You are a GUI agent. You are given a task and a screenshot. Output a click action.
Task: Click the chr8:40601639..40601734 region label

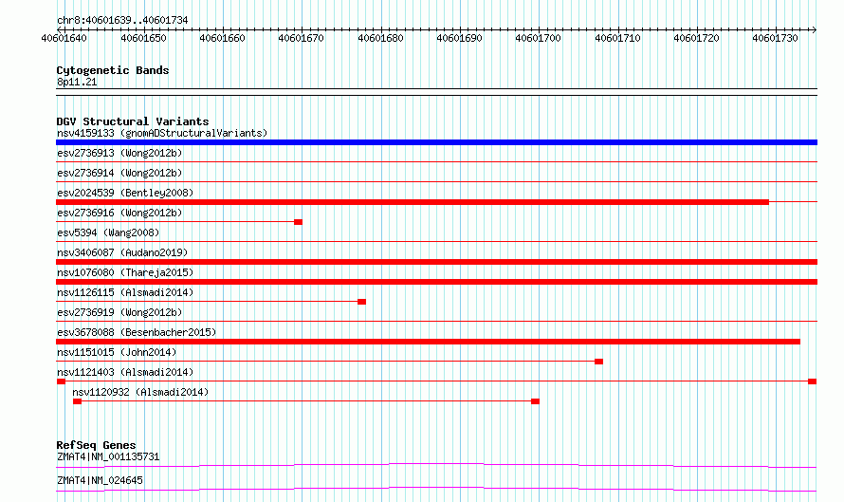click(122, 20)
